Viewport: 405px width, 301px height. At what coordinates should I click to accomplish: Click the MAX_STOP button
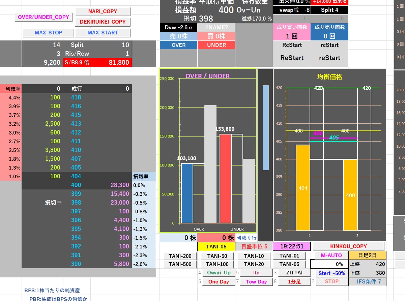(x=48, y=33)
